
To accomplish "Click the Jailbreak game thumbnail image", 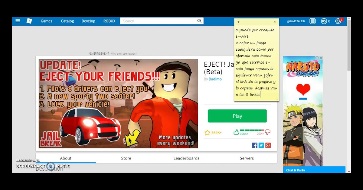I will [x=118, y=104].
